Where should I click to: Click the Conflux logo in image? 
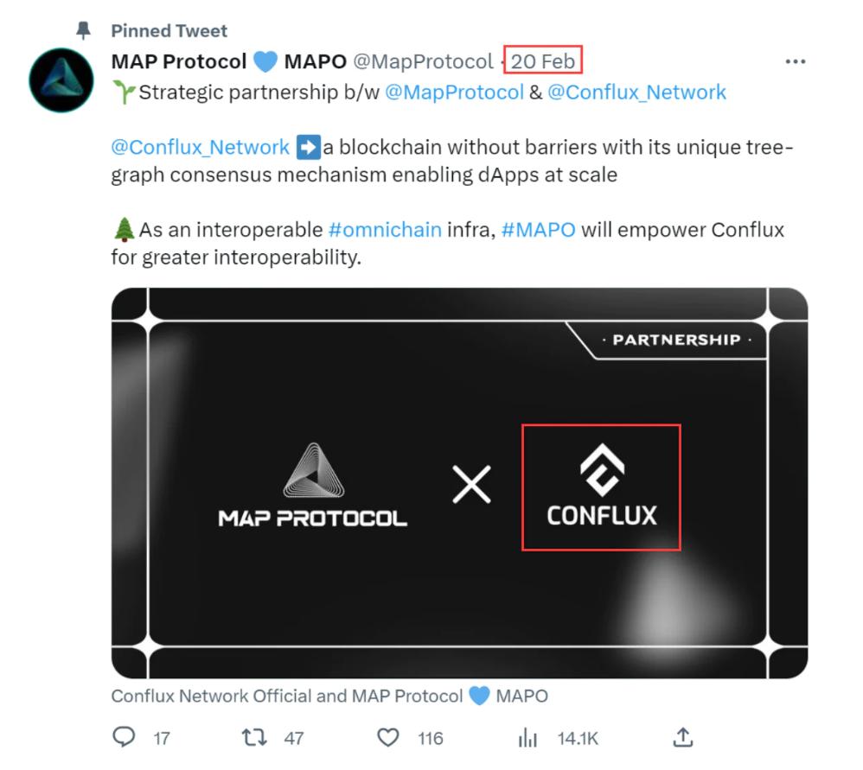click(x=601, y=487)
